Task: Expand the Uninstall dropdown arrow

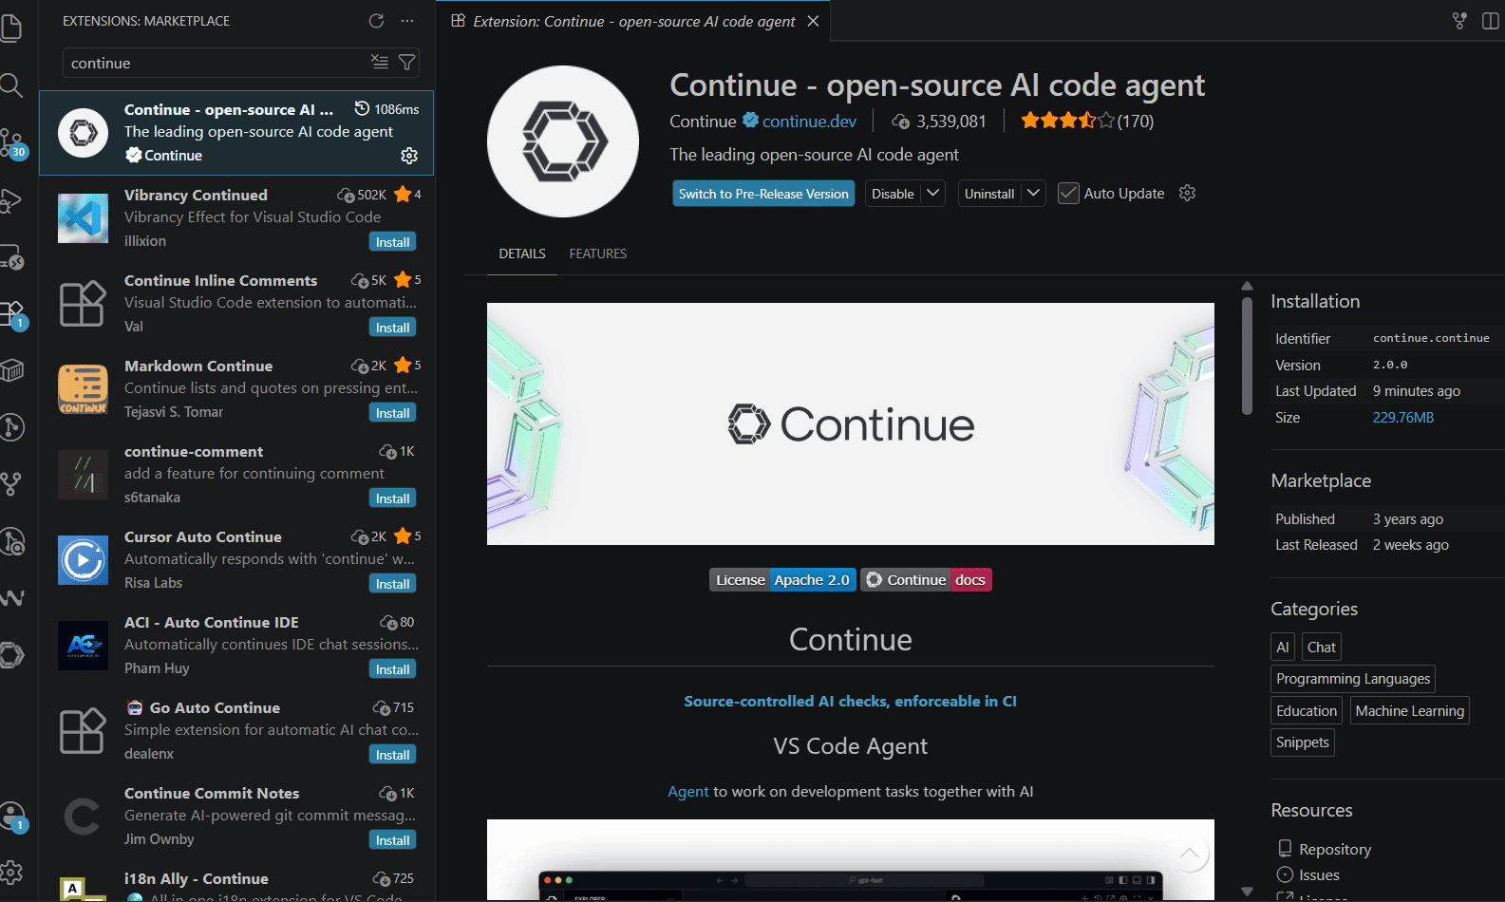Action: tap(1034, 193)
